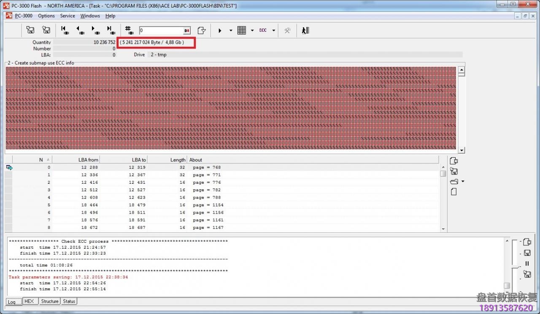Expand the run arrow dropdown
This screenshot has width=540, height=314.
231,30
